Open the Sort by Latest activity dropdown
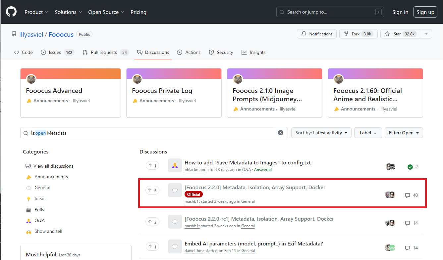The height and width of the screenshot is (260, 443). pyautogui.click(x=321, y=133)
